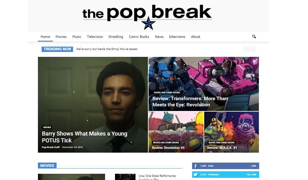Open the Una: One Great Performance article
Image resolution: width=308 pixels, height=180 pixels.
click(157, 177)
